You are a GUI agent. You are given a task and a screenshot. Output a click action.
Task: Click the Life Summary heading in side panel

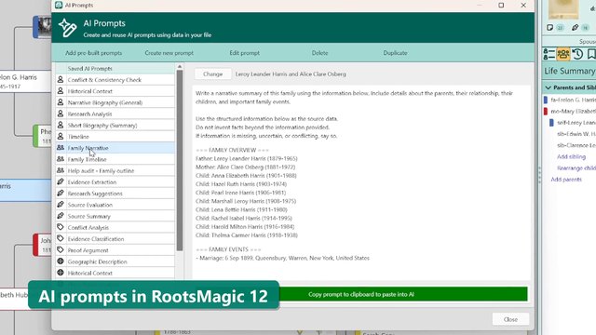click(569, 71)
